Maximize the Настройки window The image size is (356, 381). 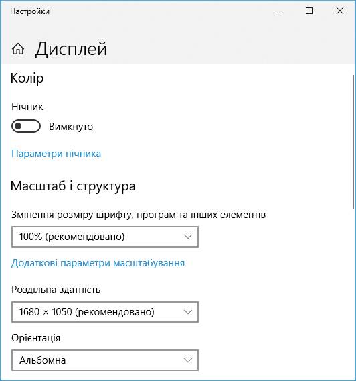(309, 11)
